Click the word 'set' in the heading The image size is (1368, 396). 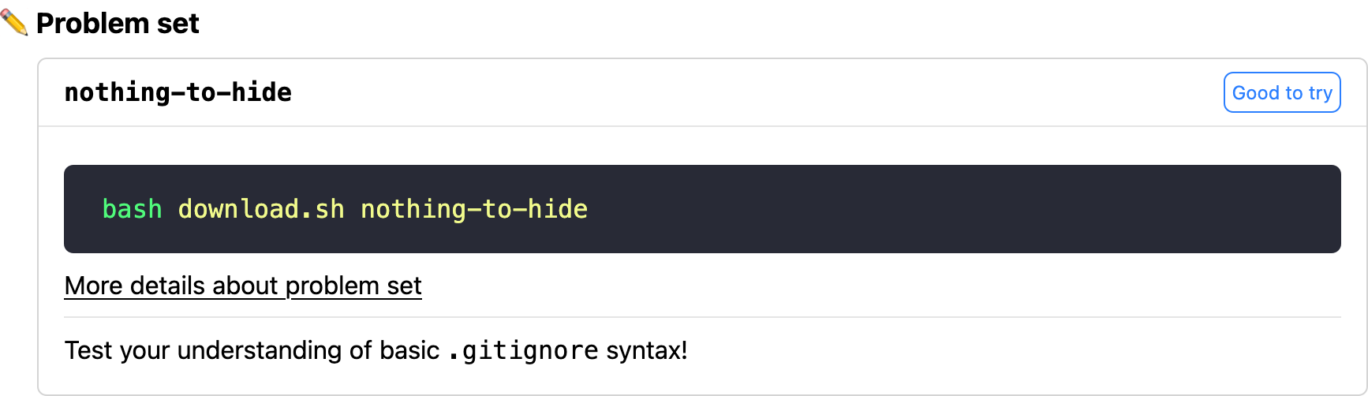click(178, 24)
